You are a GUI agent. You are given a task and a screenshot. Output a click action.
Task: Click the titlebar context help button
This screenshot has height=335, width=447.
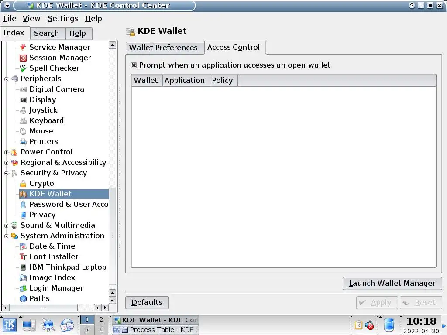412,5
